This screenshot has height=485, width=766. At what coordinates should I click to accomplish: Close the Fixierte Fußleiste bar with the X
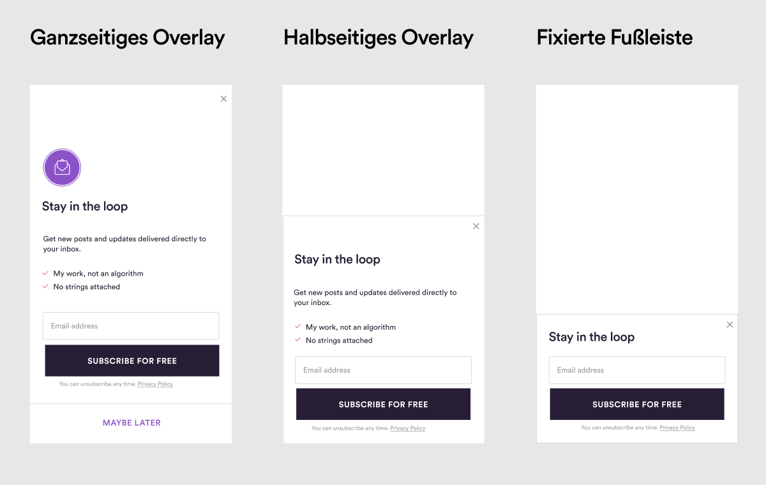click(730, 325)
